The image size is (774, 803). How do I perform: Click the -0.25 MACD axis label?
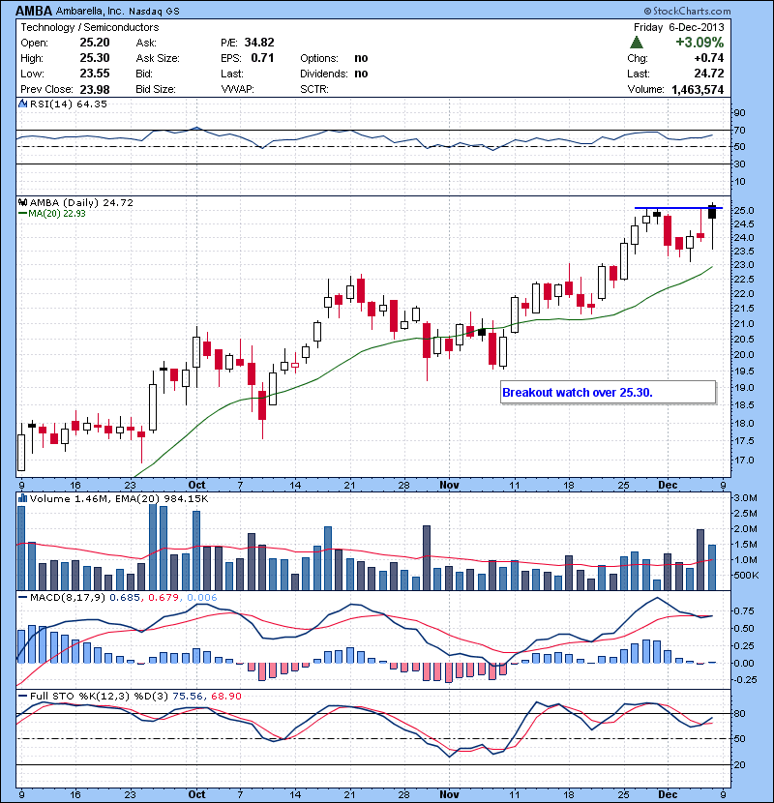pyautogui.click(x=745, y=679)
